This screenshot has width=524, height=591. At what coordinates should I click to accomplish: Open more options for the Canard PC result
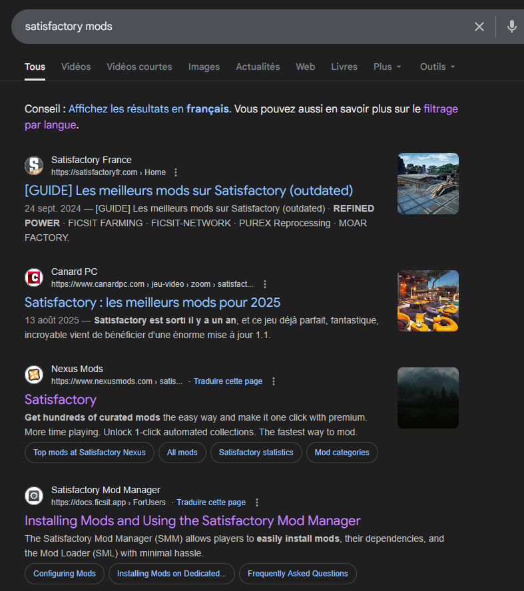pyautogui.click(x=265, y=284)
